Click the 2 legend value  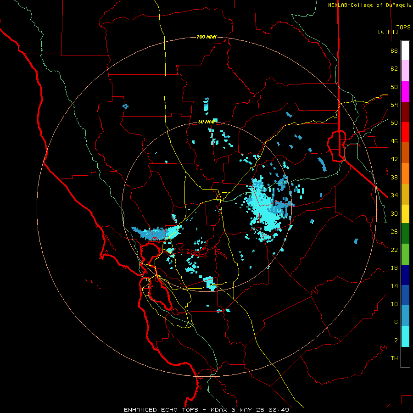(396, 340)
